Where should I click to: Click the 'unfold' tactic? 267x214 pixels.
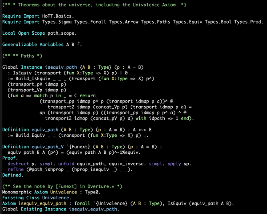coord(66,164)
